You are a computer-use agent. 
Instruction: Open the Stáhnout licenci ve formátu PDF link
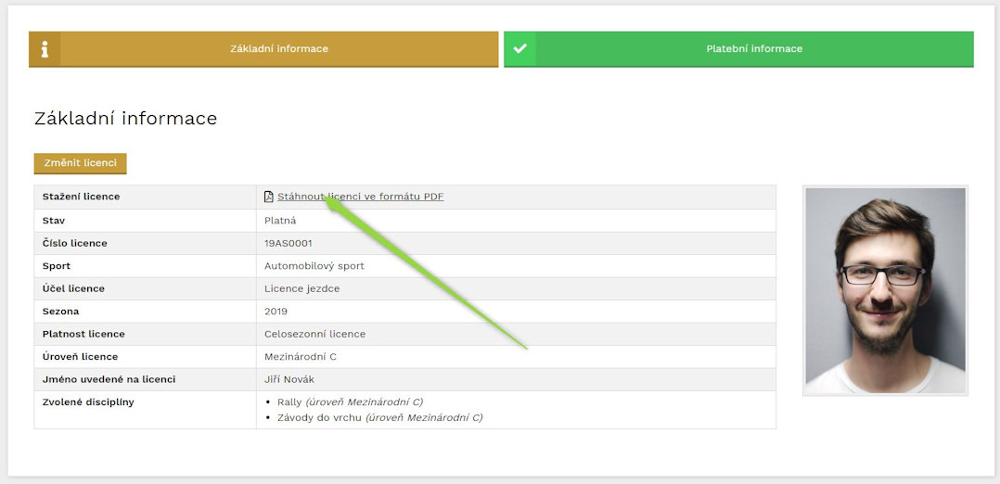(360, 197)
